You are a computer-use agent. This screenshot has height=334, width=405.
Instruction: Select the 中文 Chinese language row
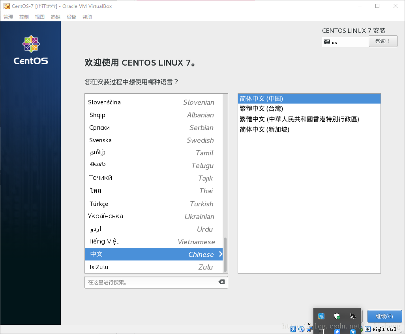coord(154,254)
